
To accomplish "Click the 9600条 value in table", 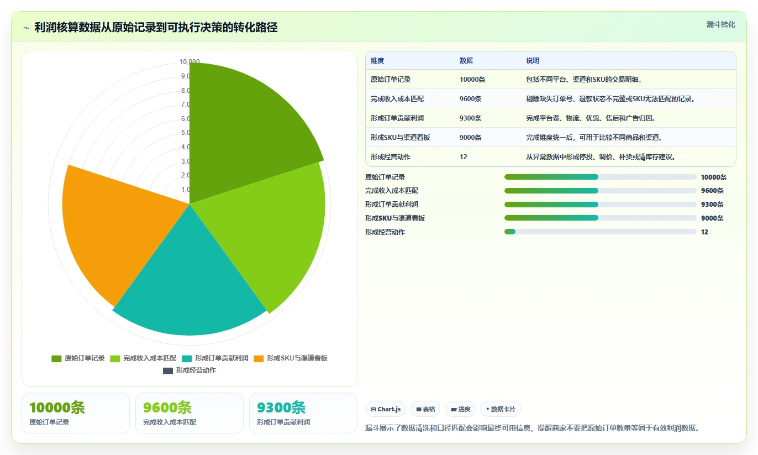I will pos(471,99).
